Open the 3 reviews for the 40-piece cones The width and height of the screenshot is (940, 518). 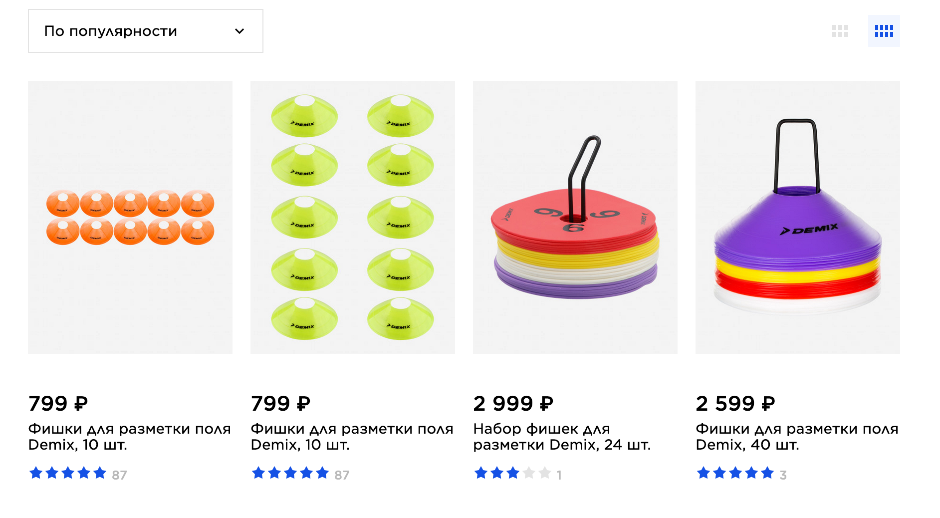[783, 475]
